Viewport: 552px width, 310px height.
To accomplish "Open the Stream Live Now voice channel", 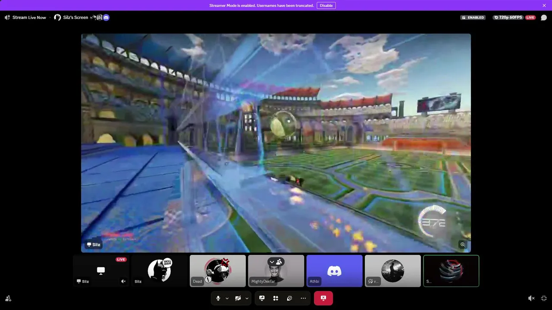I will pyautogui.click(x=25, y=18).
